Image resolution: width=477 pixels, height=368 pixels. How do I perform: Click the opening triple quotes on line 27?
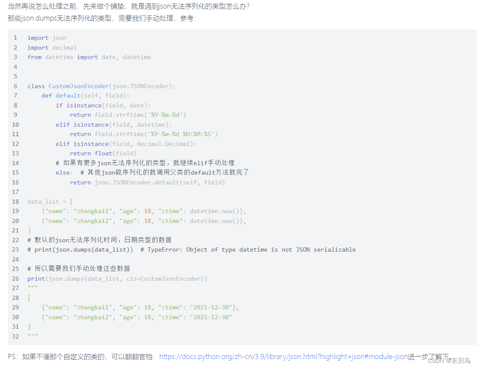tap(33, 287)
